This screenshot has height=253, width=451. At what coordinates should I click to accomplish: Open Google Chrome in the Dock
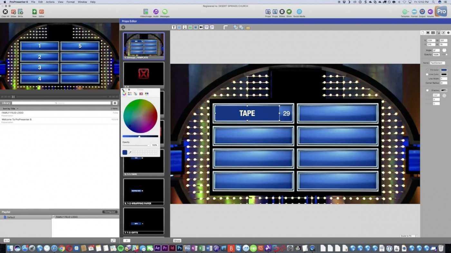pos(62,248)
